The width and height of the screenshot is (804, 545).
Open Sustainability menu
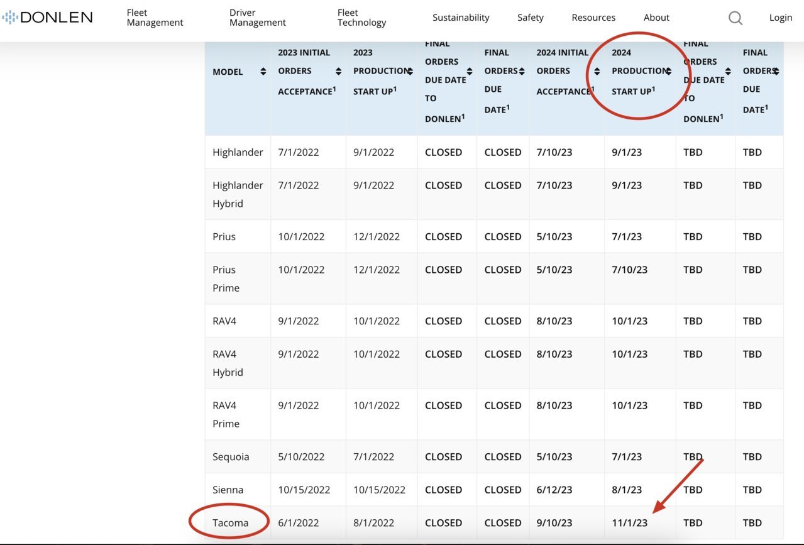point(461,18)
